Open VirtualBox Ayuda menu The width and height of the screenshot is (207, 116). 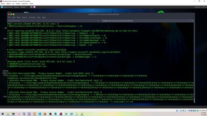click(x=31, y=4)
